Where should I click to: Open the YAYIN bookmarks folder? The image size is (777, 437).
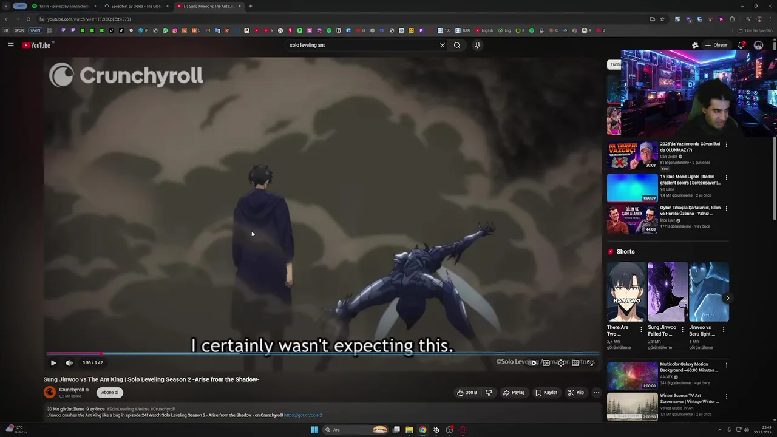(35, 30)
